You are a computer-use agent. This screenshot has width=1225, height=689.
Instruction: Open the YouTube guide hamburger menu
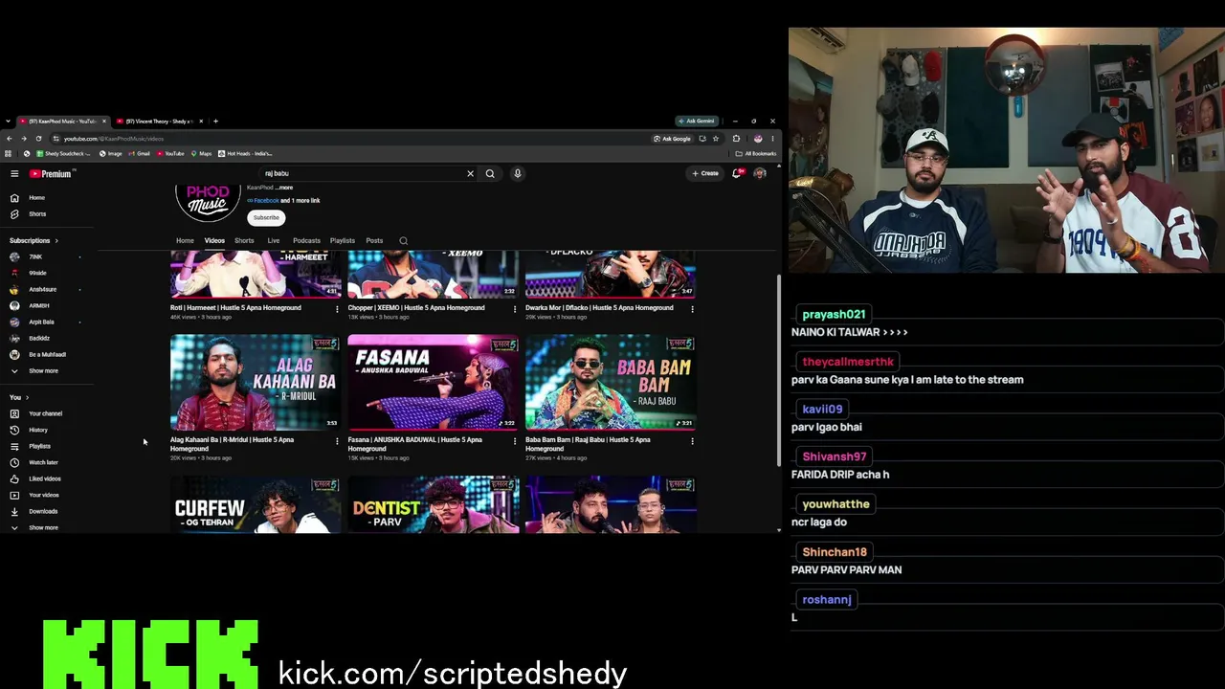point(14,173)
